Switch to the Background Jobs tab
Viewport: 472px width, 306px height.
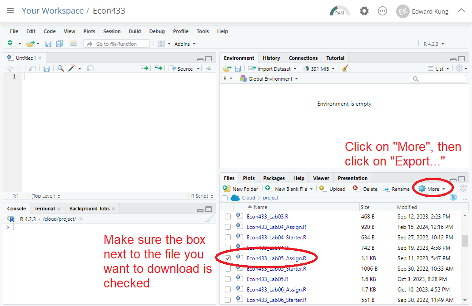(89, 209)
